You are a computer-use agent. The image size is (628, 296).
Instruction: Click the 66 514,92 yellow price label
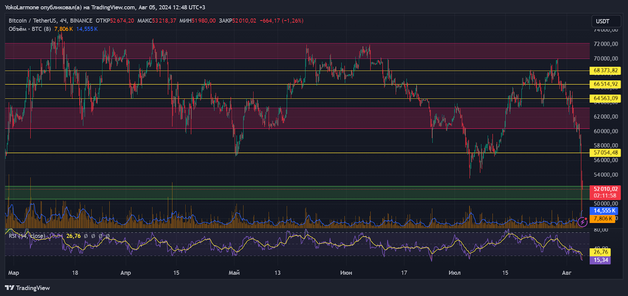605,84
